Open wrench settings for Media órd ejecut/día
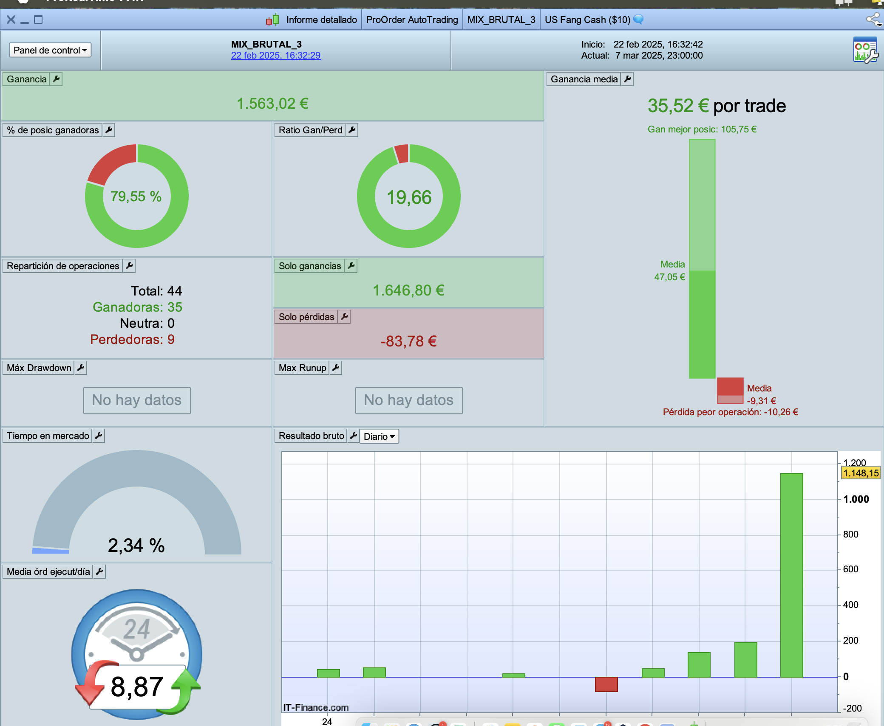884x726 pixels. (x=99, y=571)
